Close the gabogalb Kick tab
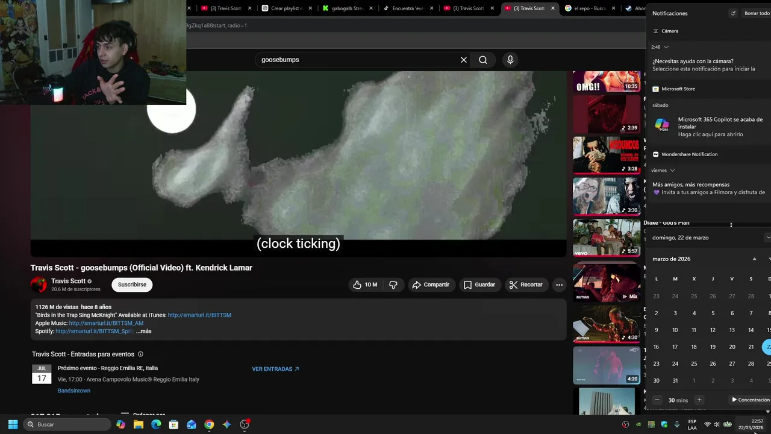 371,8
